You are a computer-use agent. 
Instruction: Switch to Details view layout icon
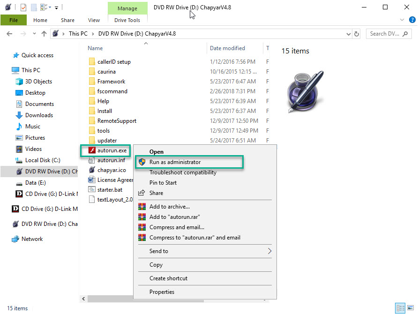(400, 308)
